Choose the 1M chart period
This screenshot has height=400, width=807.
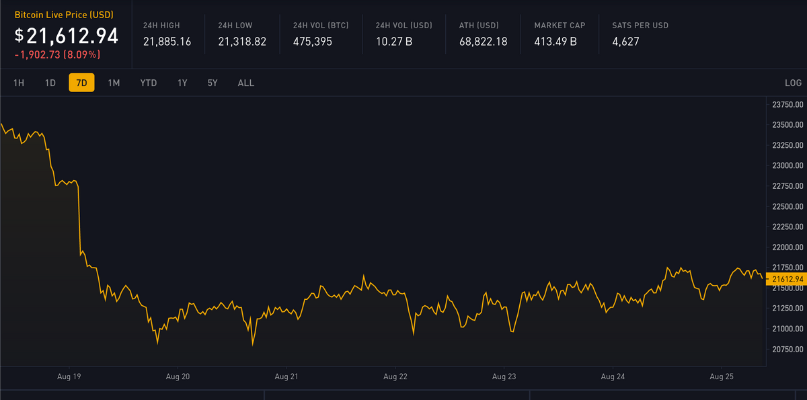click(114, 83)
